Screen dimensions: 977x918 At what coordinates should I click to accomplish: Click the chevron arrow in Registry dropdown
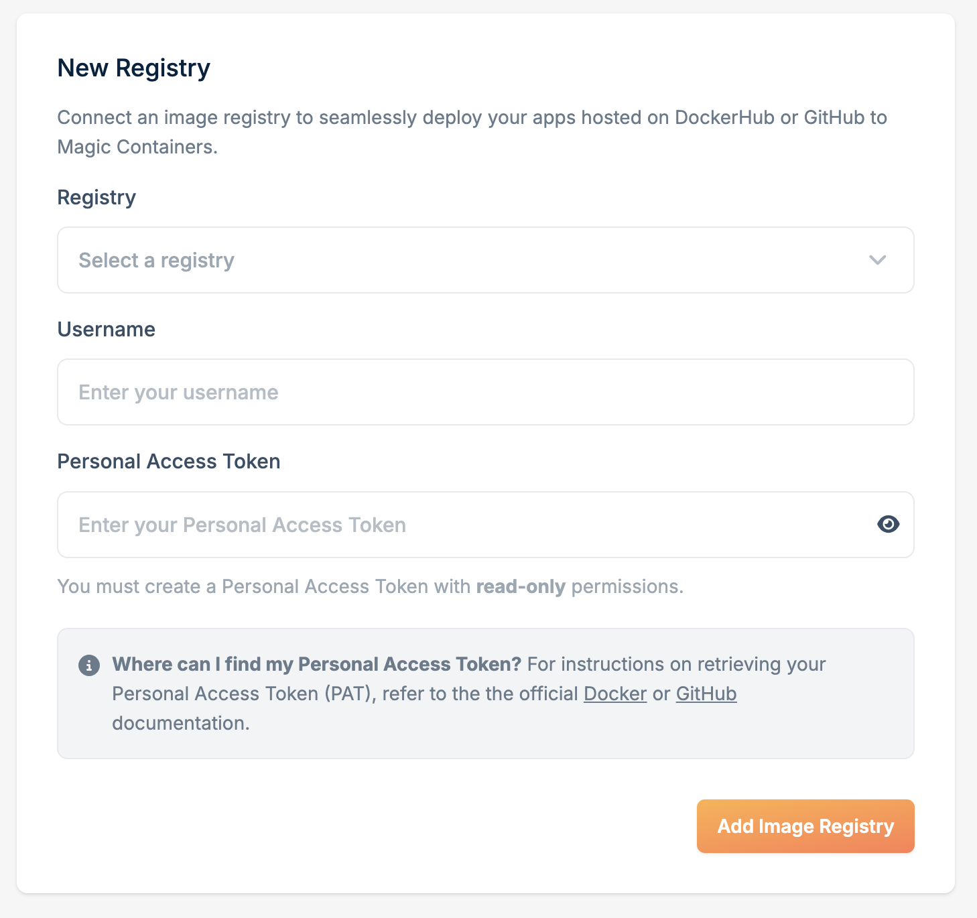(x=877, y=260)
